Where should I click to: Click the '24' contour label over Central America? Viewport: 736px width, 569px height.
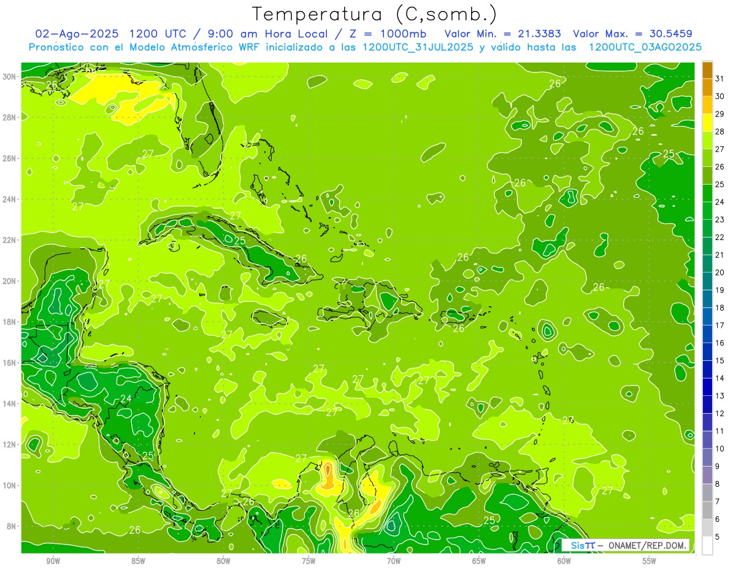126,399
